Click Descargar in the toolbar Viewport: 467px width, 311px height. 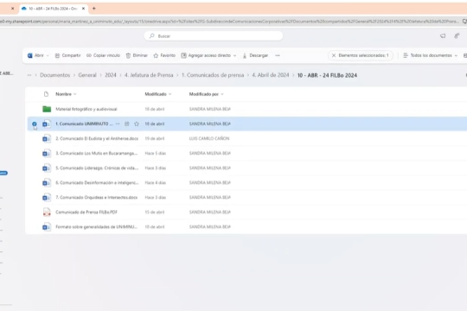point(255,55)
